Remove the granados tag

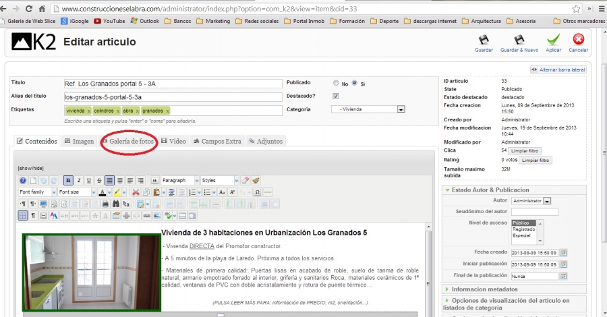pyautogui.click(x=168, y=111)
